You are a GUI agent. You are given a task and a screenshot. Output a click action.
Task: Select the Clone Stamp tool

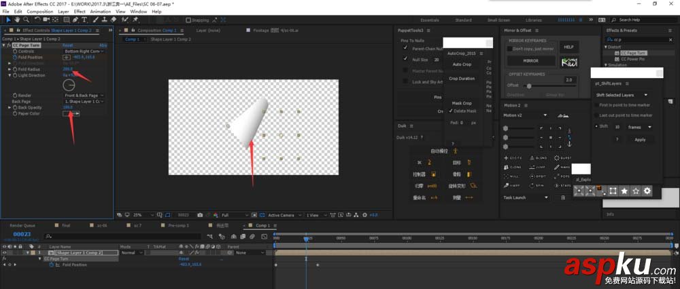tap(104, 20)
